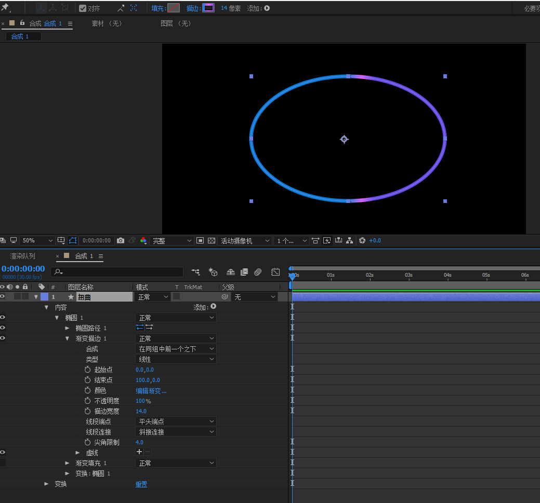
Task: Toggle the hide shy layers icon
Action: [x=230, y=272]
